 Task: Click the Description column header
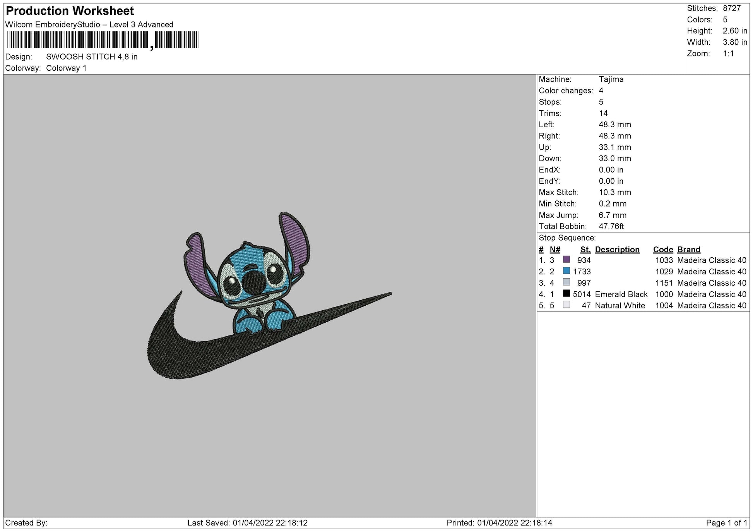pos(618,250)
